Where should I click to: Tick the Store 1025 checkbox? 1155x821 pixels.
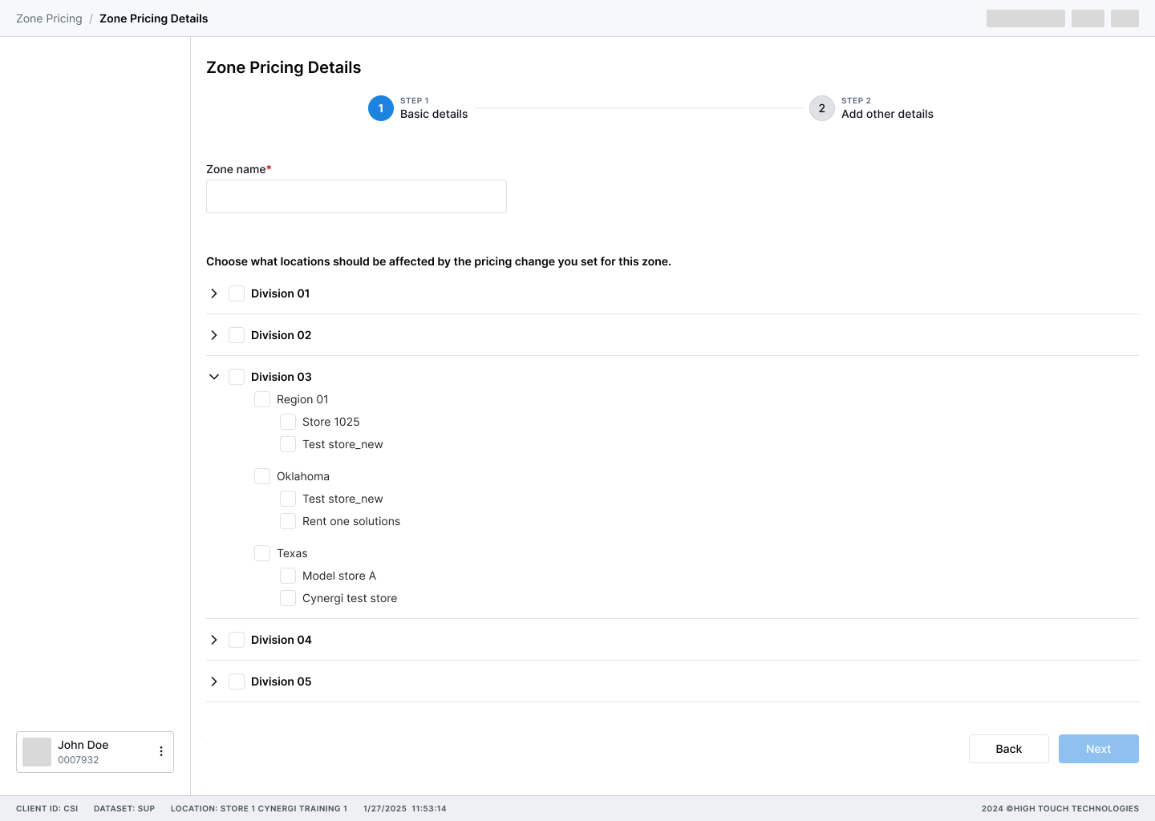(x=288, y=422)
